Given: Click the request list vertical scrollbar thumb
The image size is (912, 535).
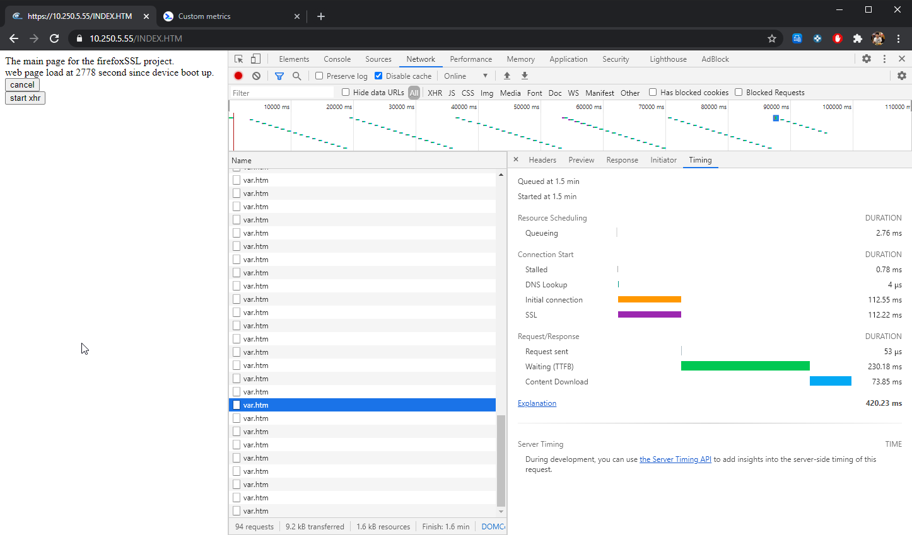Looking at the screenshot, I should (x=501, y=460).
